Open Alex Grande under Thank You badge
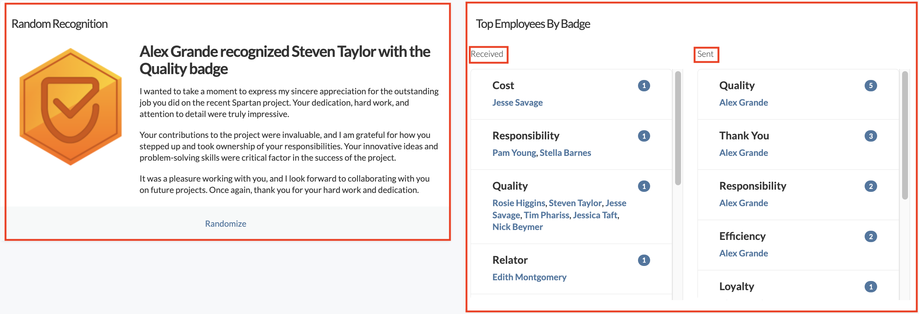919x314 pixels. pyautogui.click(x=743, y=153)
